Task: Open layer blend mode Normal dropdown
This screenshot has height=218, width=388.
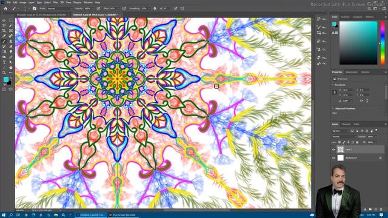Action: click(344, 136)
